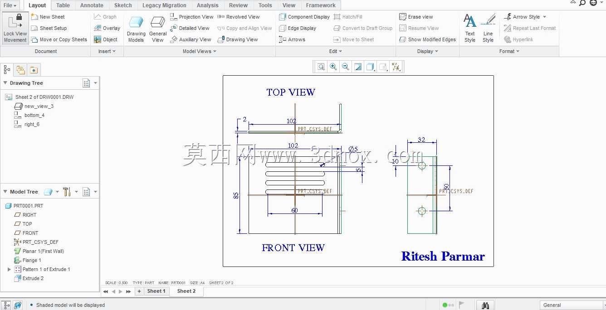Switch to Sheet 1
The width and height of the screenshot is (606, 310).
click(156, 291)
